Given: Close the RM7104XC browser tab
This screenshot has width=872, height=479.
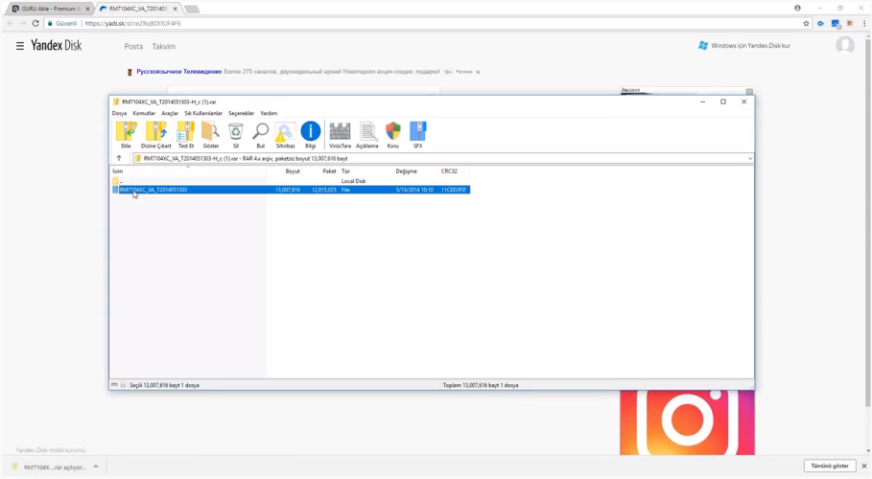Looking at the screenshot, I should 175,9.
